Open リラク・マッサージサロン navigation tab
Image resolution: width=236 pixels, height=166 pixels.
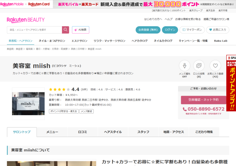(x=109, y=41)
